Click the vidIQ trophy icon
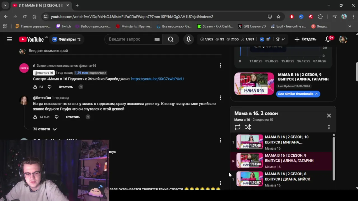 [278, 39]
